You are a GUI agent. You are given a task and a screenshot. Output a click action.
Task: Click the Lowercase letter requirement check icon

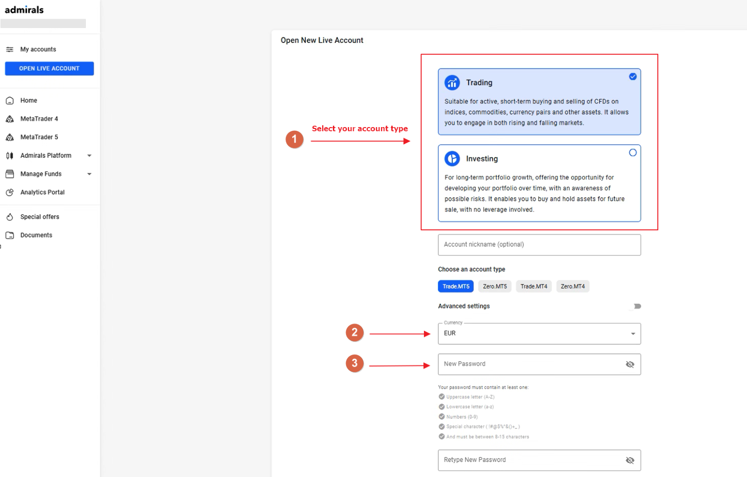pyautogui.click(x=442, y=406)
